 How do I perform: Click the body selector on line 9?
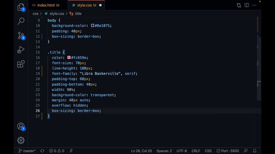[52, 20]
